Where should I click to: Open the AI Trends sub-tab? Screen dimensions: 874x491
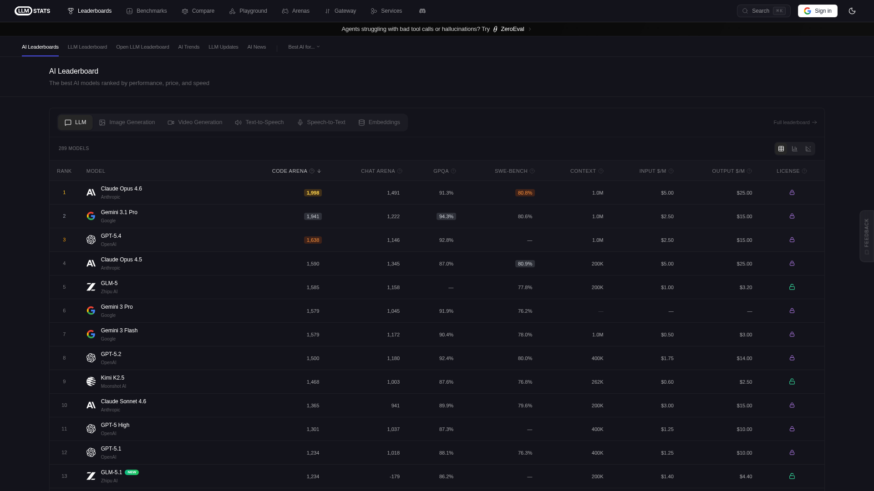click(189, 47)
